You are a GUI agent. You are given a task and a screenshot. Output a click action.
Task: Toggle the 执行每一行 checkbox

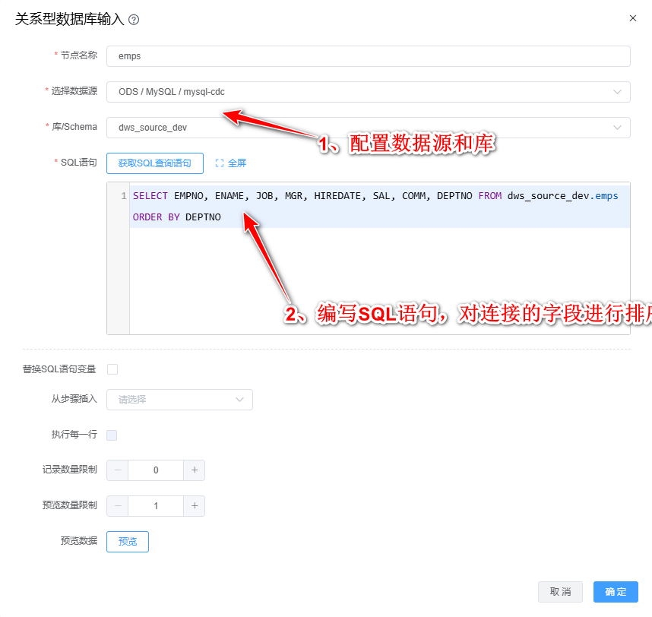(112, 435)
